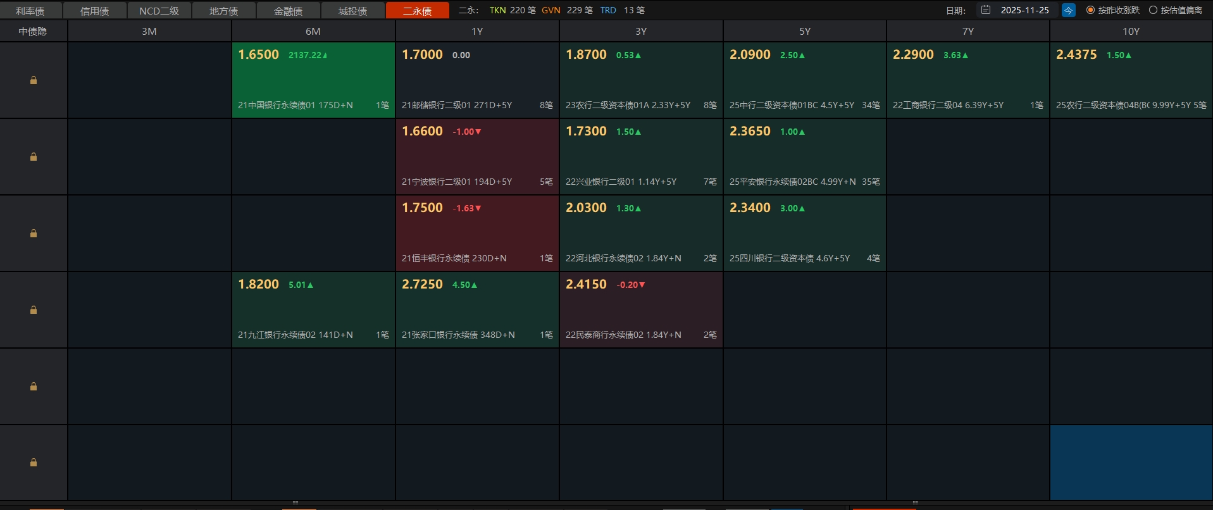The width and height of the screenshot is (1213, 510).
Task: Open the 23农行二级资本债01A cell
Action: (x=641, y=80)
